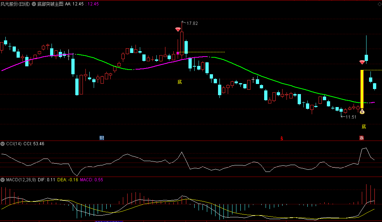Click the DIF: 0.11 value
The height and width of the screenshot is (222, 382).
[46, 180]
